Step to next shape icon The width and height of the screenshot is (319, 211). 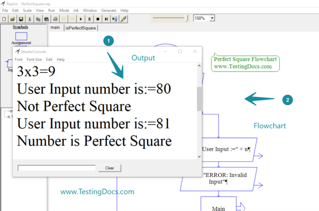coord(106,19)
